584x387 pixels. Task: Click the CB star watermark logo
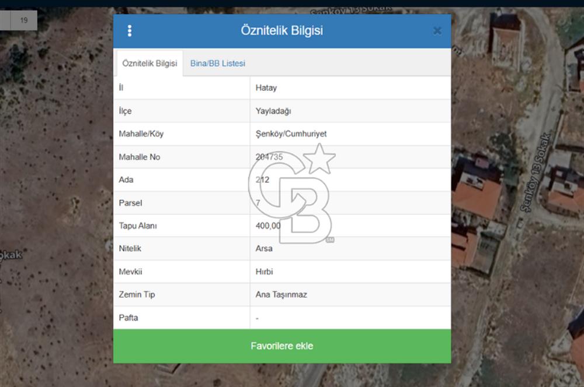(x=292, y=195)
